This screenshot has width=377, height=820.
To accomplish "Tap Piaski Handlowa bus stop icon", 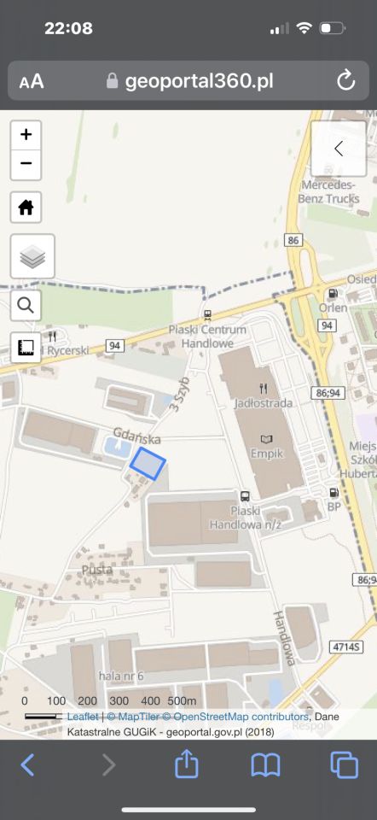I will 245,495.
